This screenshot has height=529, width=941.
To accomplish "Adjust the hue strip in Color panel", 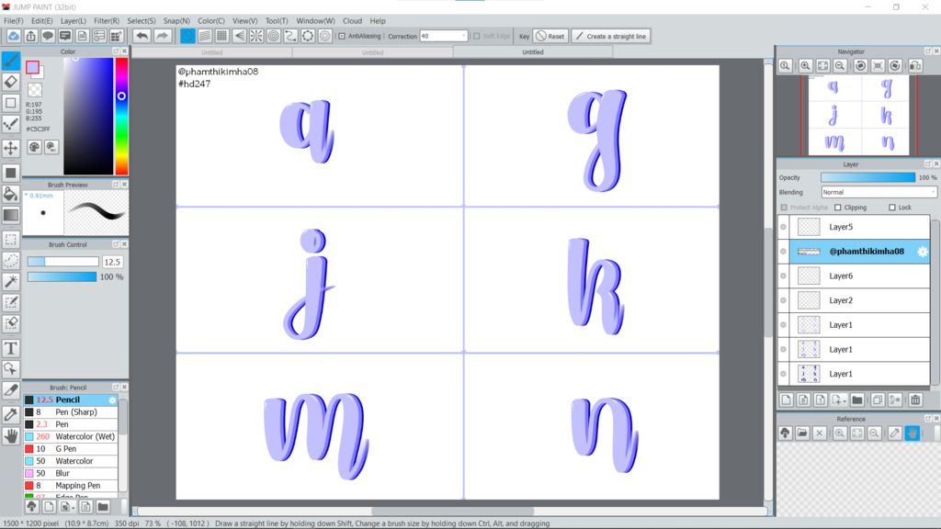I will 121,117.
